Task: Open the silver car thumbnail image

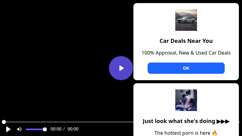Action: pyautogui.click(x=186, y=20)
